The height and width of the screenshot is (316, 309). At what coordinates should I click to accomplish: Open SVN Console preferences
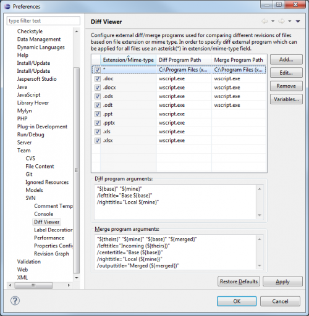[44, 214]
